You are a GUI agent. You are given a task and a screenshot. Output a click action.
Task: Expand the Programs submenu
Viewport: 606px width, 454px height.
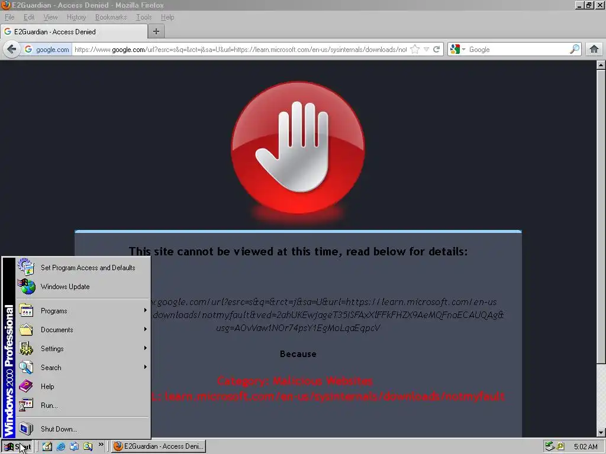tap(83, 311)
